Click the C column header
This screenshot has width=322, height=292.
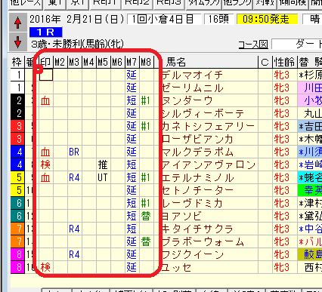tap(265, 62)
